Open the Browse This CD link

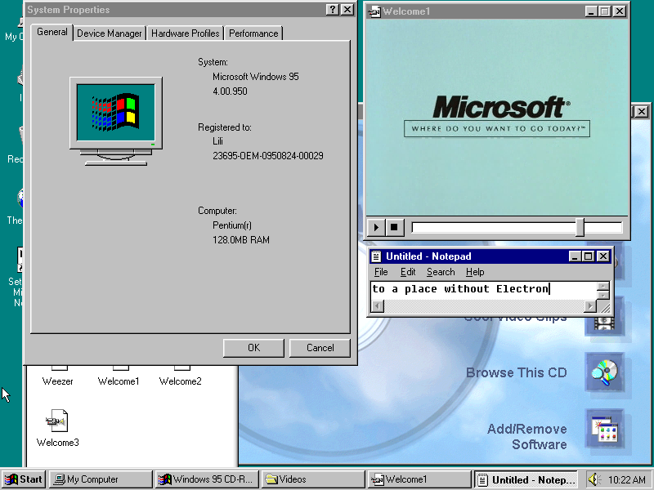pos(517,372)
